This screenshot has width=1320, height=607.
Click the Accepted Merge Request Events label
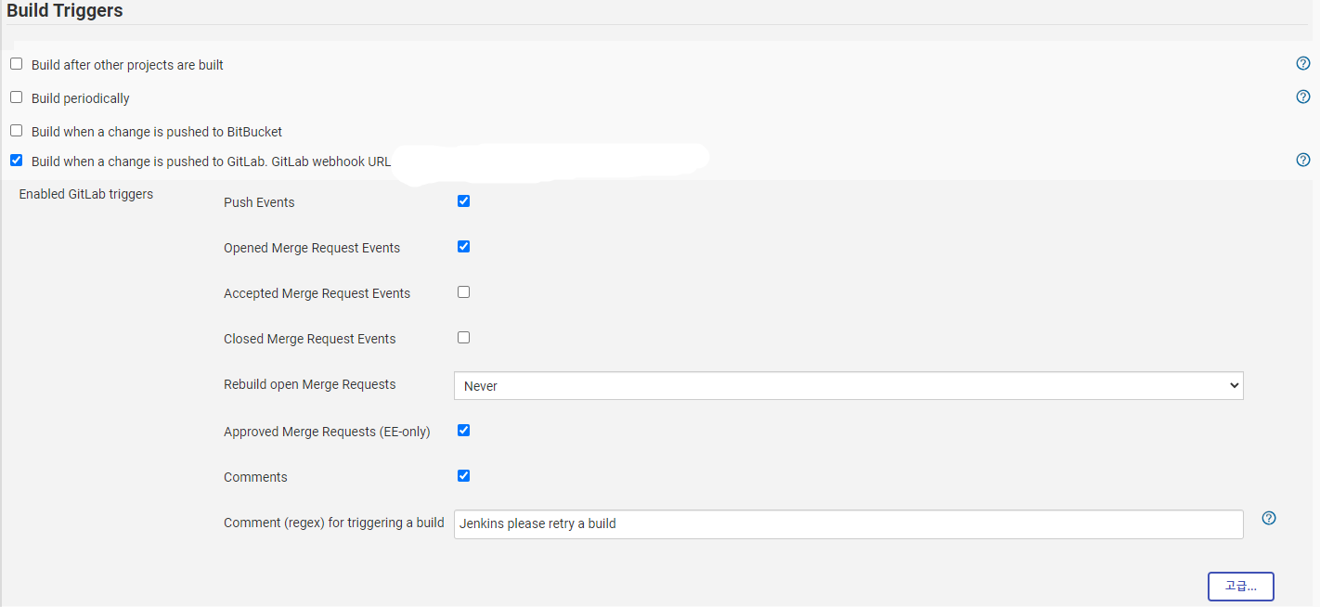coord(317,293)
